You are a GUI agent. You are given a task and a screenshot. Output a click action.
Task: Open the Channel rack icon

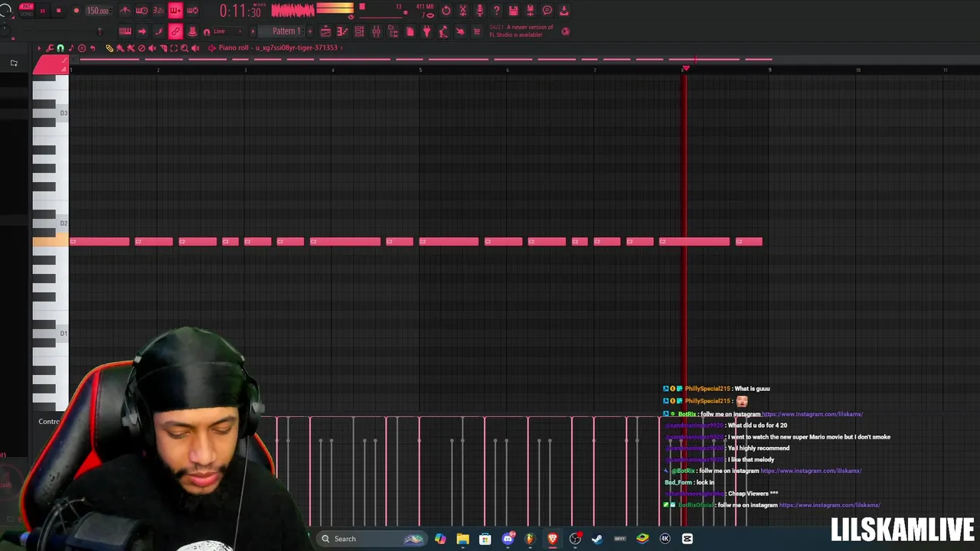click(359, 31)
